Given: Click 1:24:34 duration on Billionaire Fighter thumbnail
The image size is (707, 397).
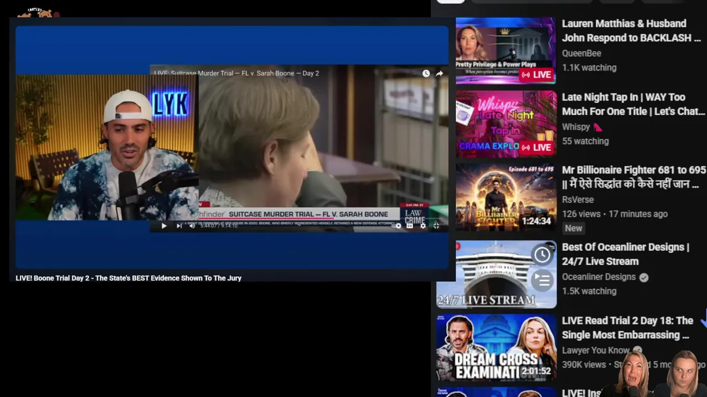Looking at the screenshot, I should click(536, 221).
